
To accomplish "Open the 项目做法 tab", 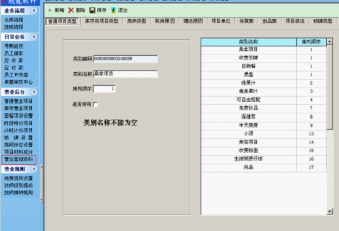I will pos(295,21).
